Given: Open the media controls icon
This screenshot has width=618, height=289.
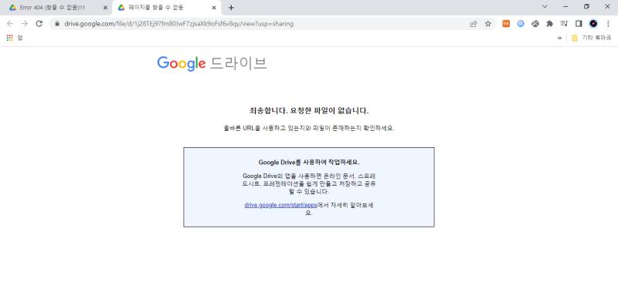Looking at the screenshot, I should 564,24.
